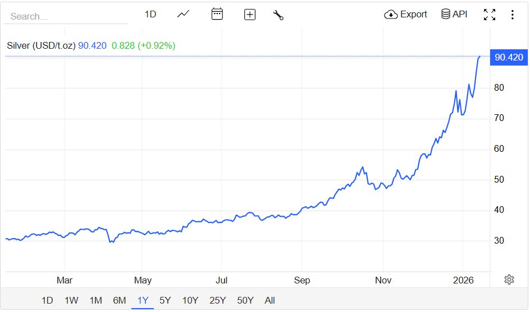
Task: Open the wrench tools icon
Action: click(278, 15)
